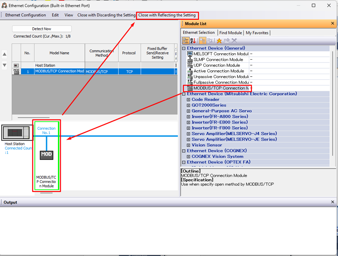Click the Host Station PLC image
The image size is (338, 256).
[x=17, y=133]
